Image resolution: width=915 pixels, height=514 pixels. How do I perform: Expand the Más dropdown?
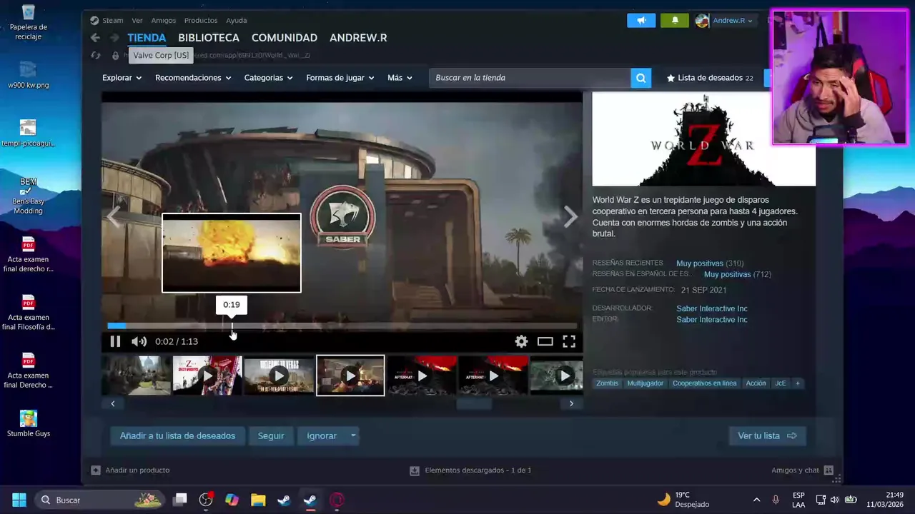(x=400, y=78)
